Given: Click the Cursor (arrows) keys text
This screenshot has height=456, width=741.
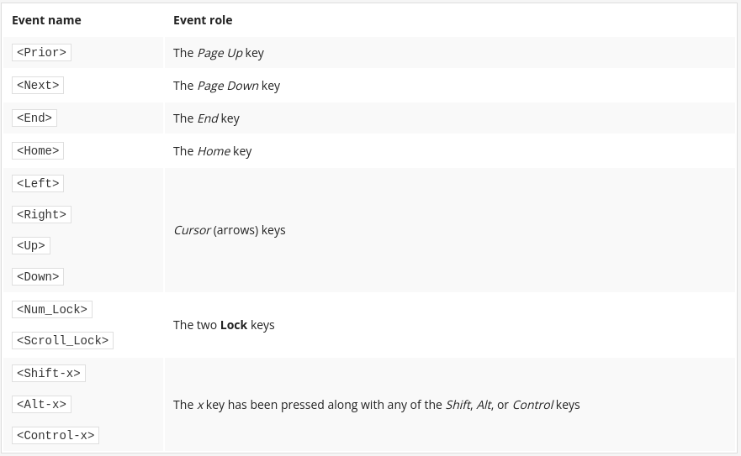Looking at the screenshot, I should click(x=230, y=230).
